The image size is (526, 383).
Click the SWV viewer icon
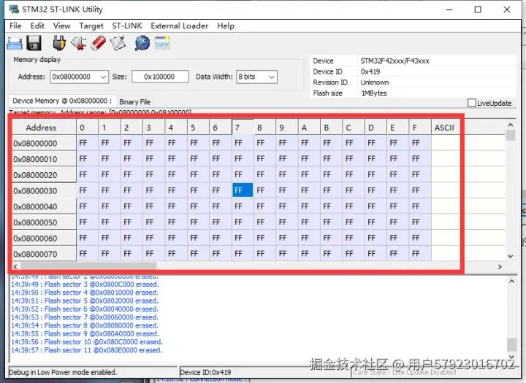162,43
